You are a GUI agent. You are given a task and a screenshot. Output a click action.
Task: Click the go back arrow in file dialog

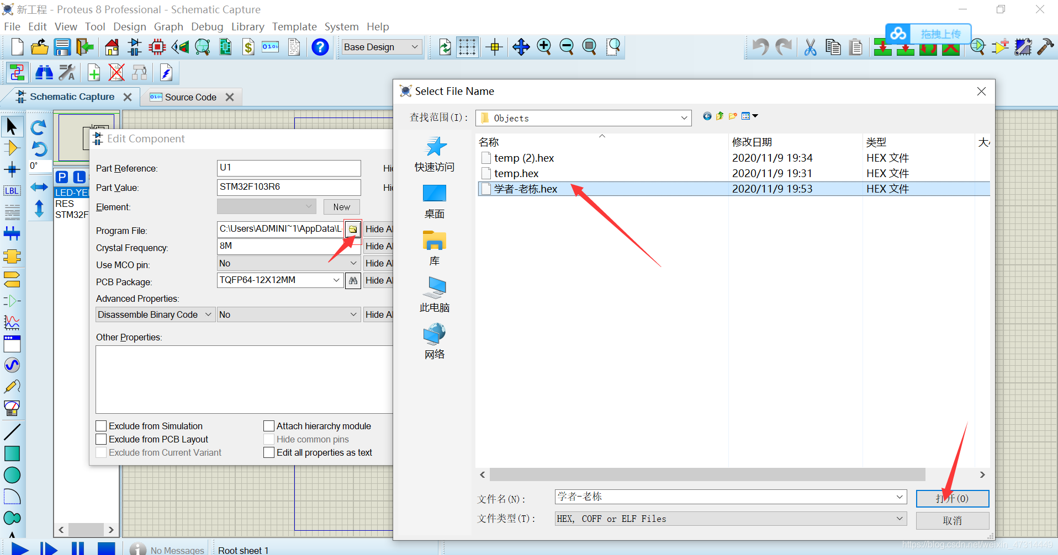tap(707, 116)
